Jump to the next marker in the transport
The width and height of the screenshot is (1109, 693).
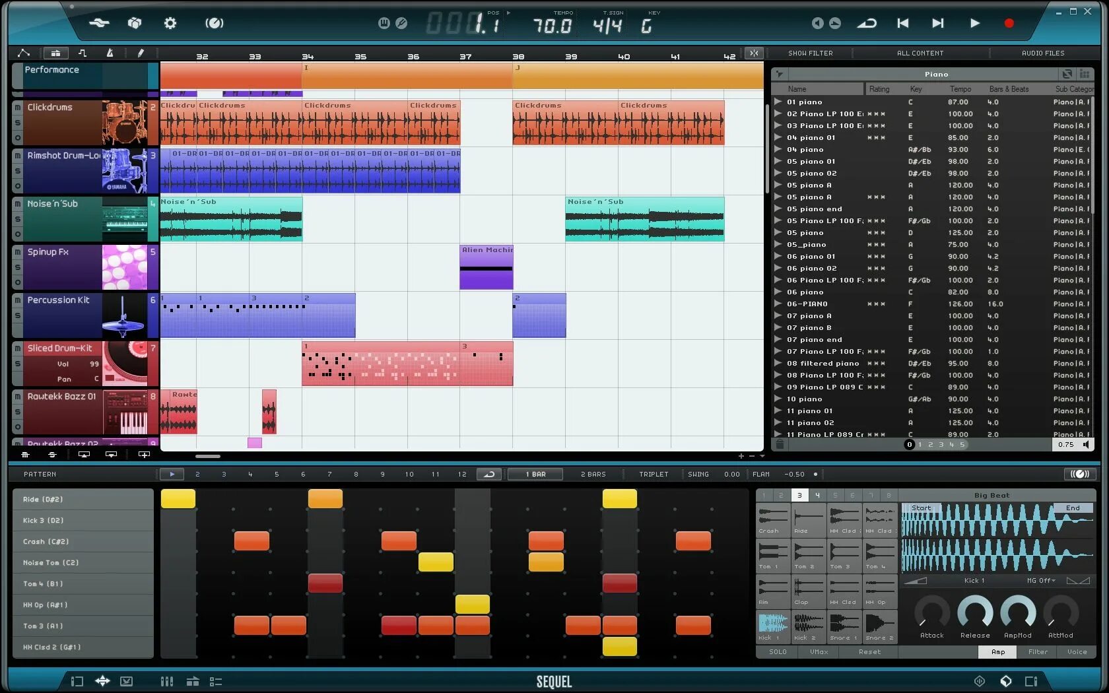pyautogui.click(x=937, y=23)
